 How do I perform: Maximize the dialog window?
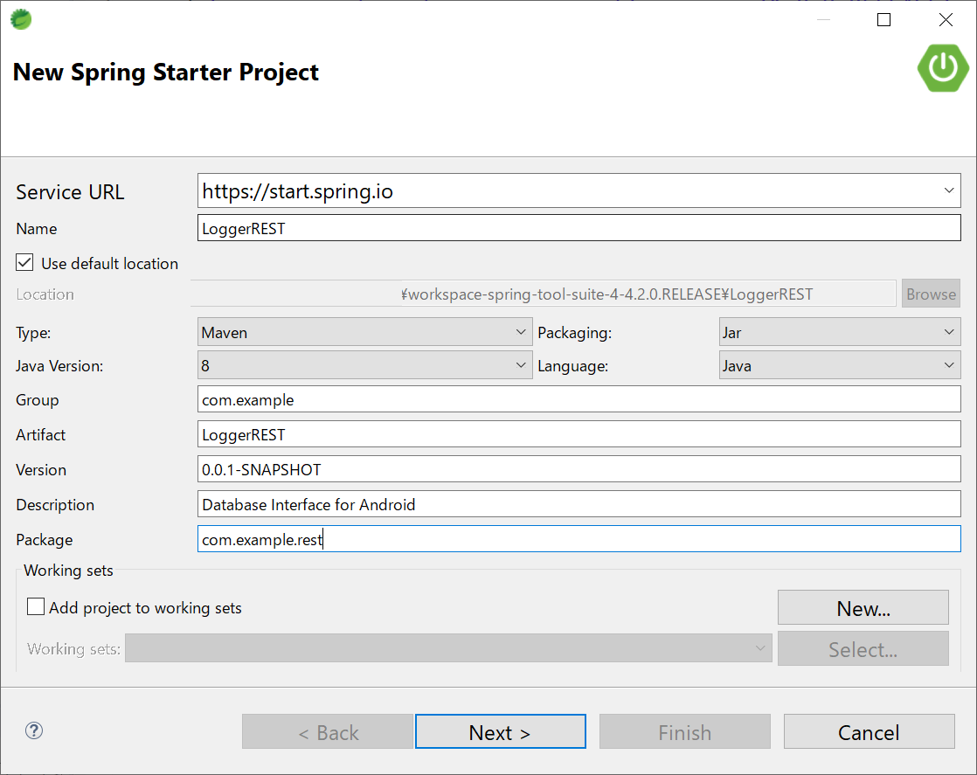(x=883, y=20)
